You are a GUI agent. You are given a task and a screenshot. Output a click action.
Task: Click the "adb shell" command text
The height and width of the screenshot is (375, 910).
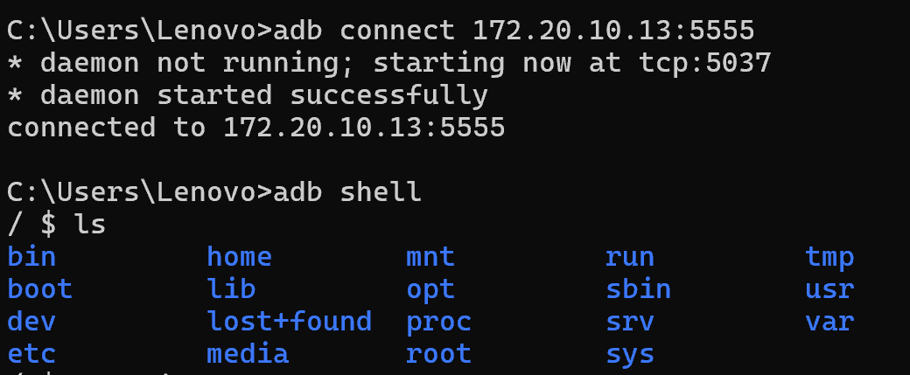point(347,192)
